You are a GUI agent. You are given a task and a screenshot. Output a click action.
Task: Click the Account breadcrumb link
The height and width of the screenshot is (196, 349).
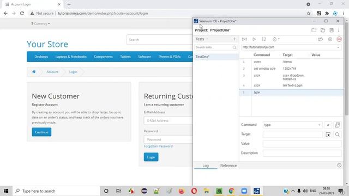[x=52, y=72]
